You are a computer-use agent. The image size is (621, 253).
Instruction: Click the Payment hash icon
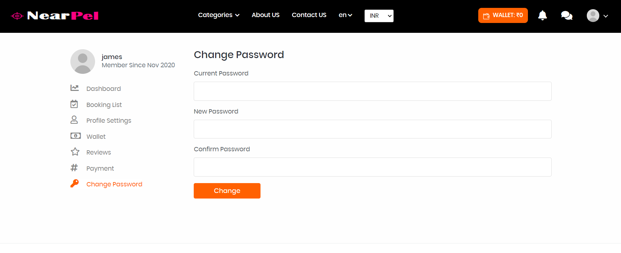[74, 168]
